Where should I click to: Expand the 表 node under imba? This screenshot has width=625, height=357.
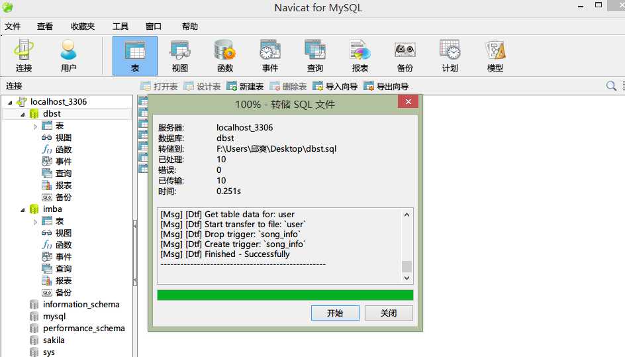[x=35, y=222]
